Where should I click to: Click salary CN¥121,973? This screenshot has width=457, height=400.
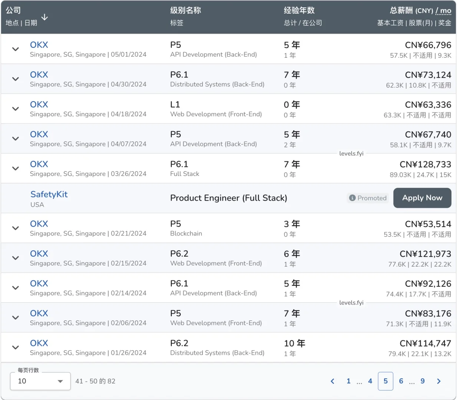click(x=425, y=254)
